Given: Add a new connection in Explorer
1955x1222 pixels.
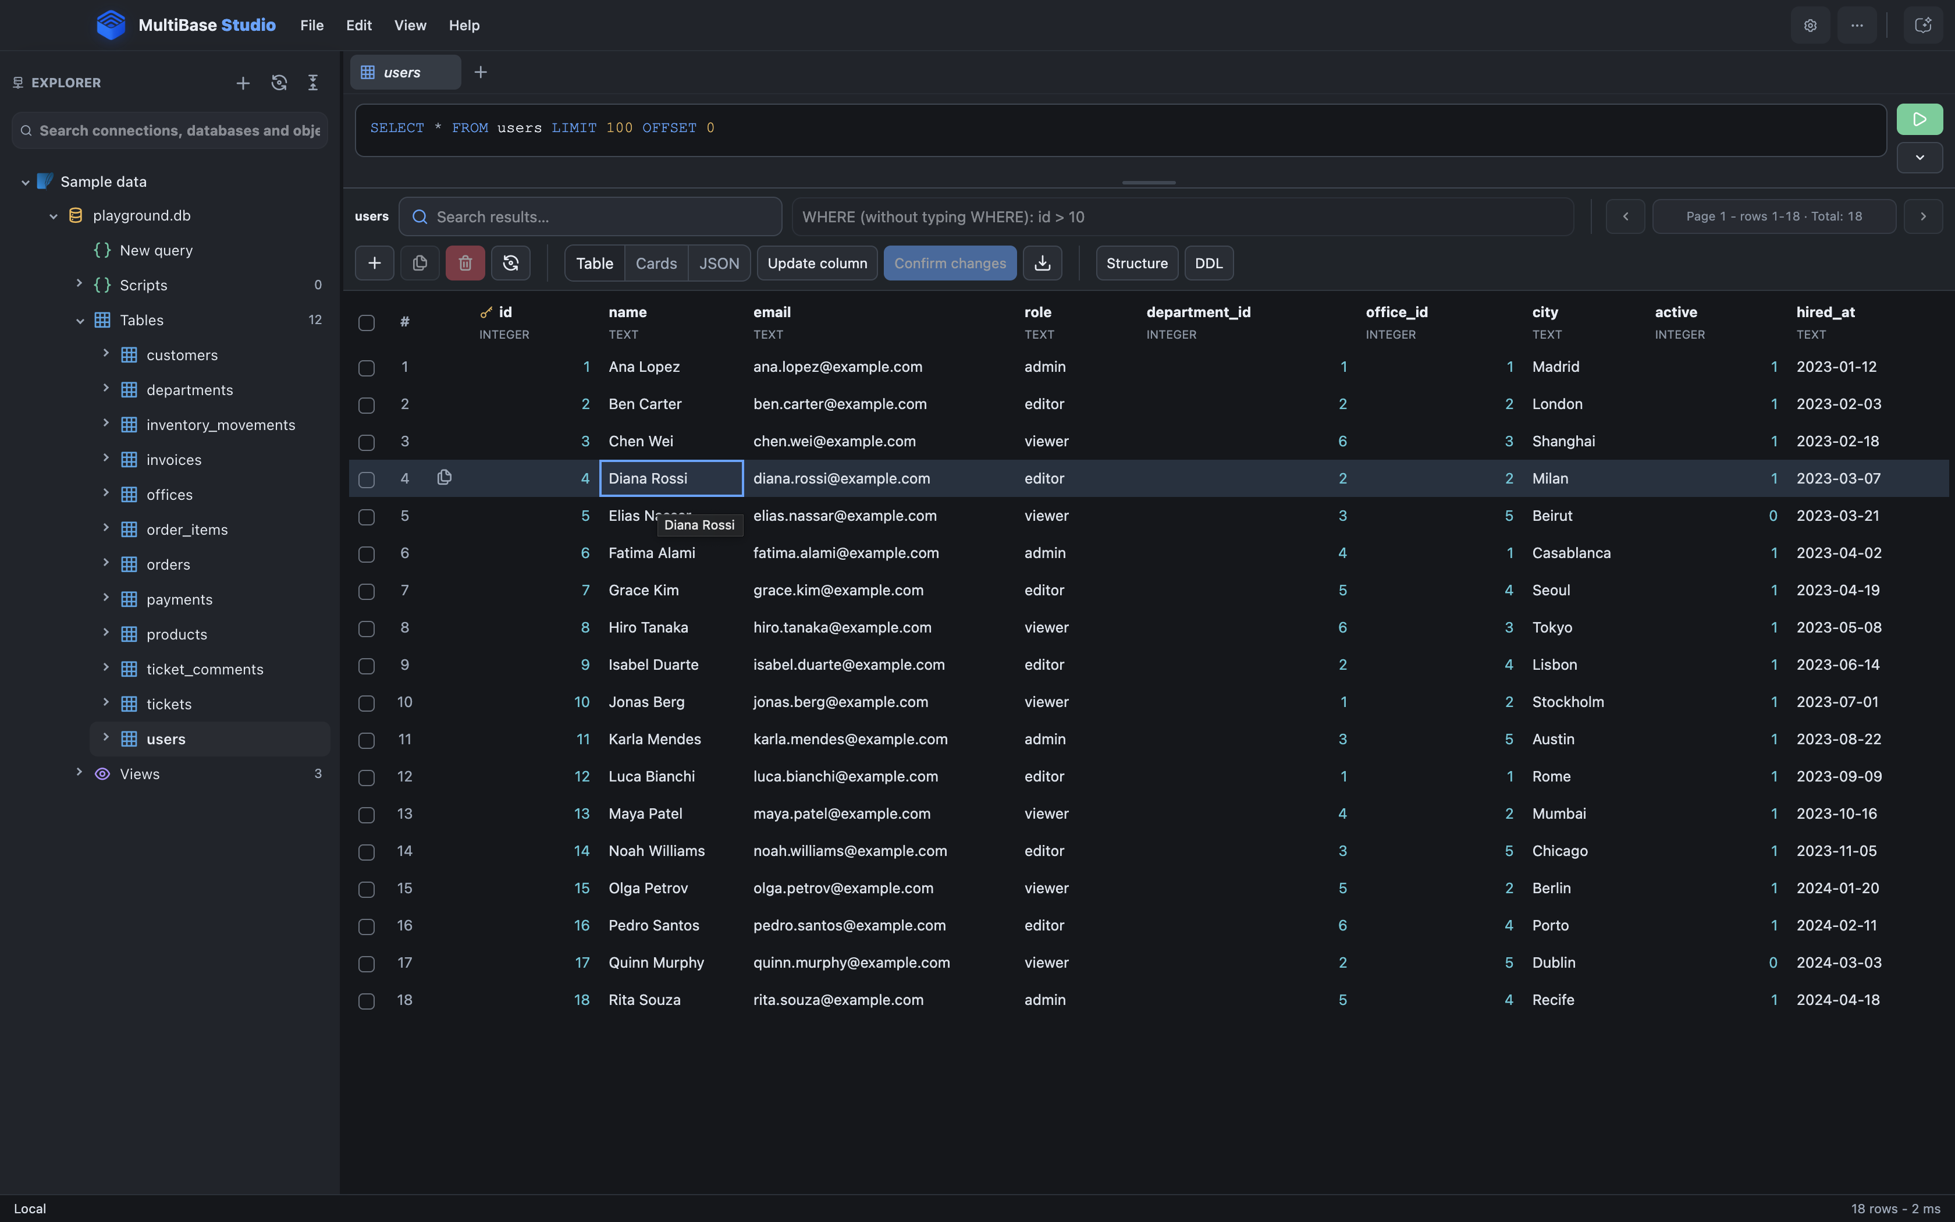Looking at the screenshot, I should click(x=243, y=83).
